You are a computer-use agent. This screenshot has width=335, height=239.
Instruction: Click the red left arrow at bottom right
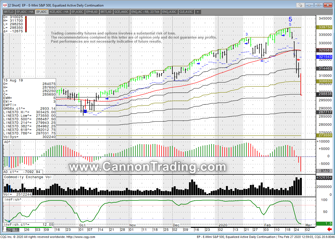pyautogui.click(x=329, y=229)
